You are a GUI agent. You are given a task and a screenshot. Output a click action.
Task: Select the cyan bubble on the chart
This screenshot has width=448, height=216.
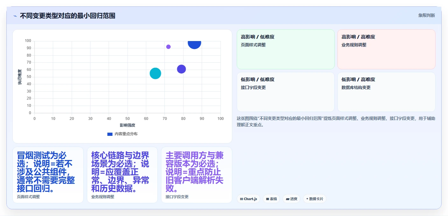pos(155,73)
